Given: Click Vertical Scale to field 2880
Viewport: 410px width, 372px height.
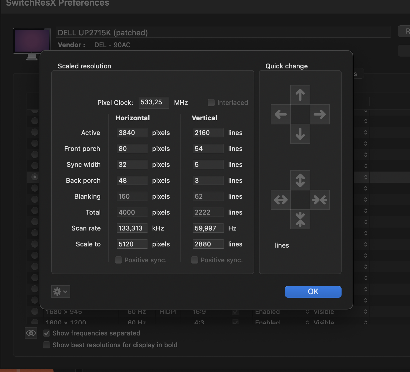Looking at the screenshot, I should click(x=208, y=244).
